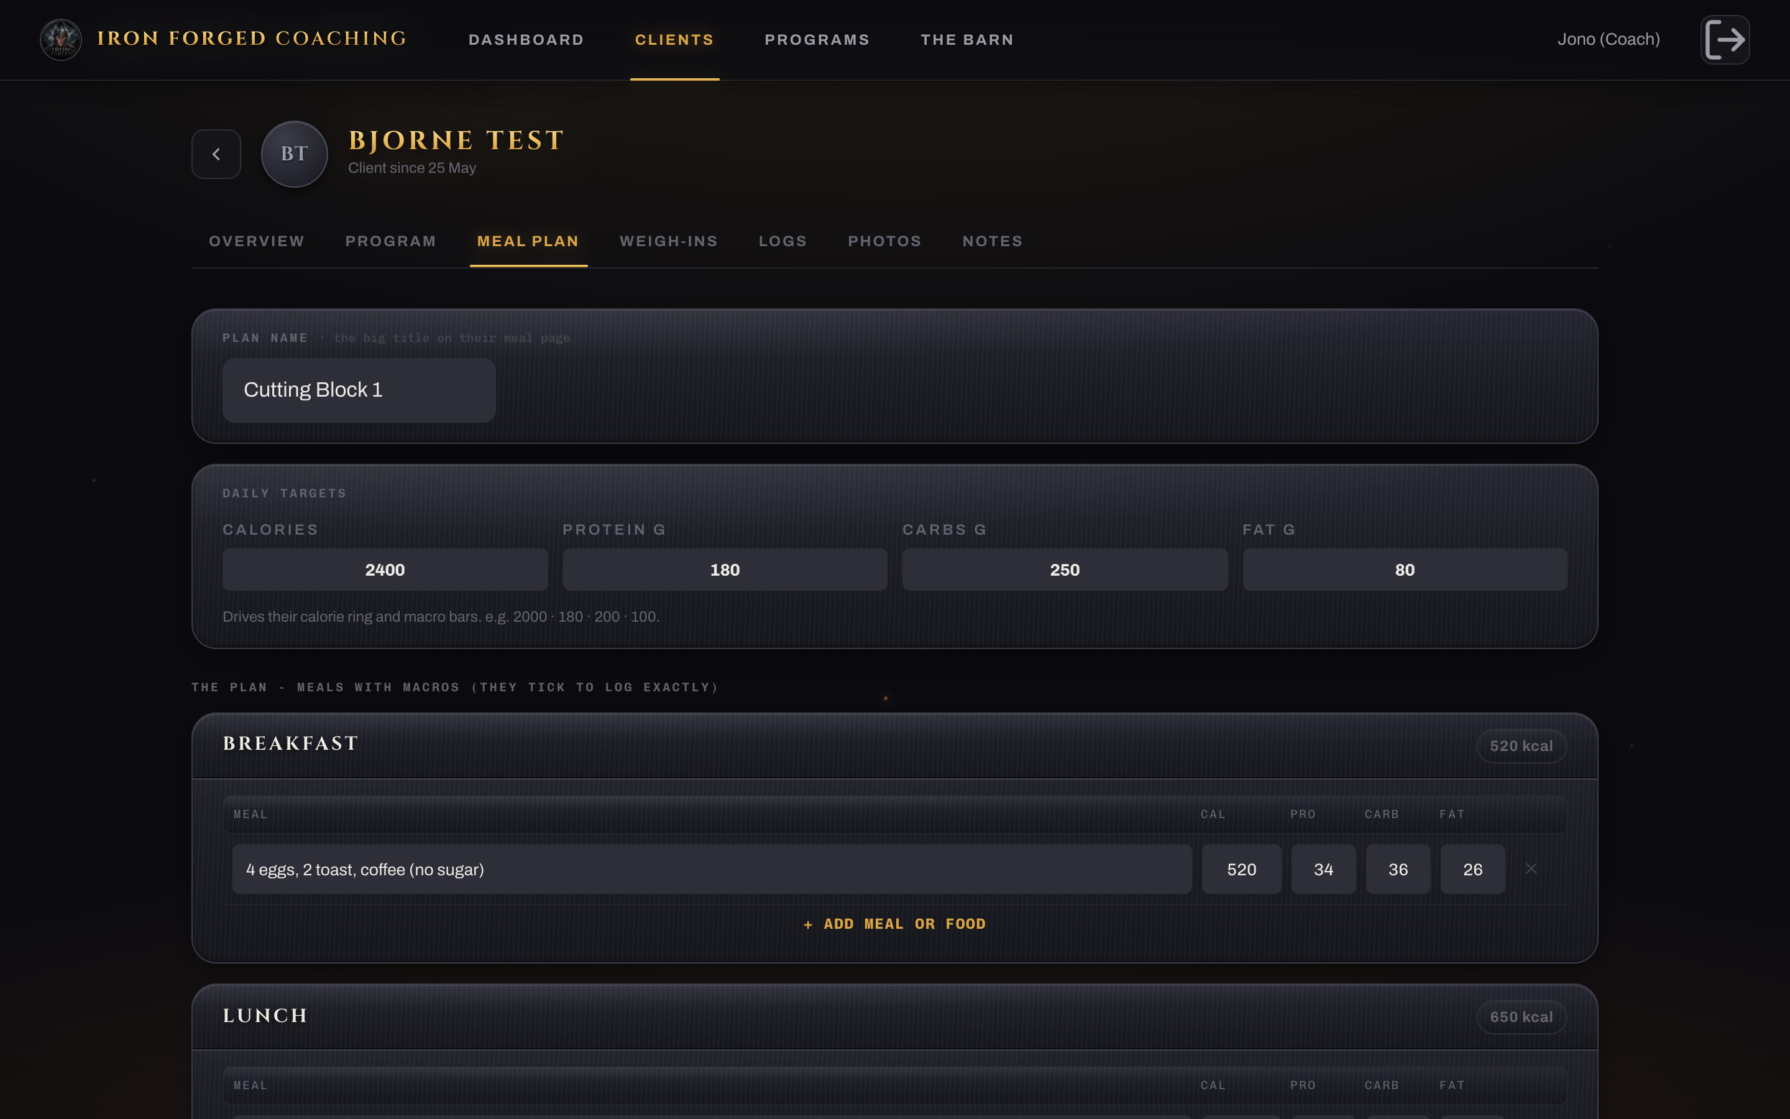
Task: Switch to the Notes tab
Action: (x=993, y=241)
